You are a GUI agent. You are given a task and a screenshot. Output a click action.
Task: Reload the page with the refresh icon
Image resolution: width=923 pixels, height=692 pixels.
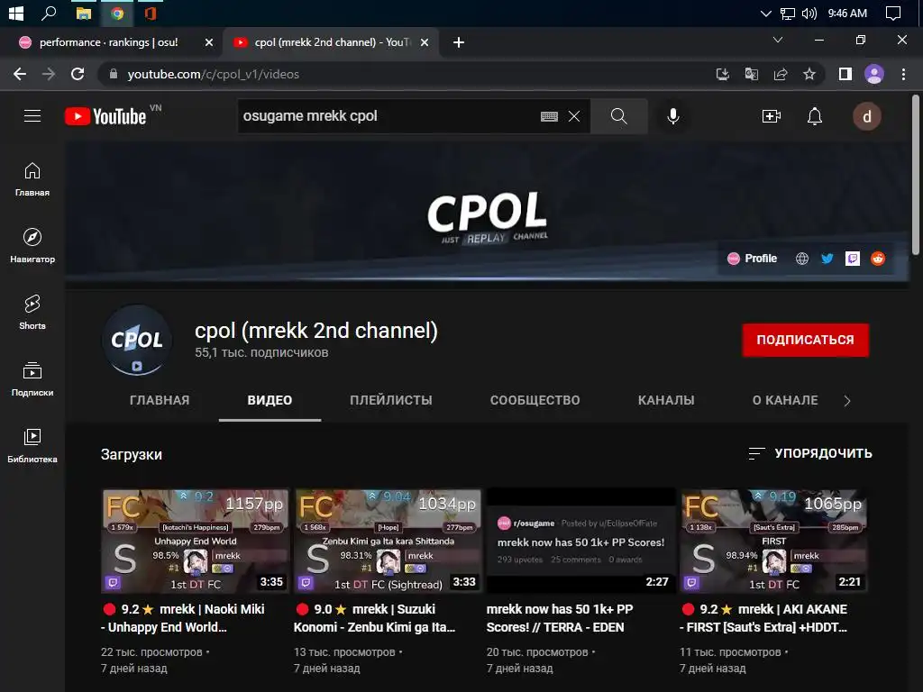pyautogui.click(x=78, y=74)
